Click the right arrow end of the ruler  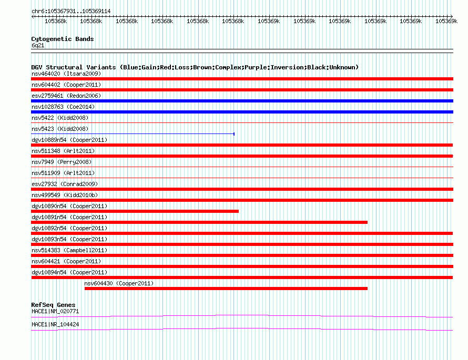pyautogui.click(x=451, y=17)
